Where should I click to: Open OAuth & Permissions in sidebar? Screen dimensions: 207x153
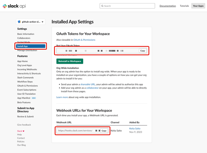point(28,86)
